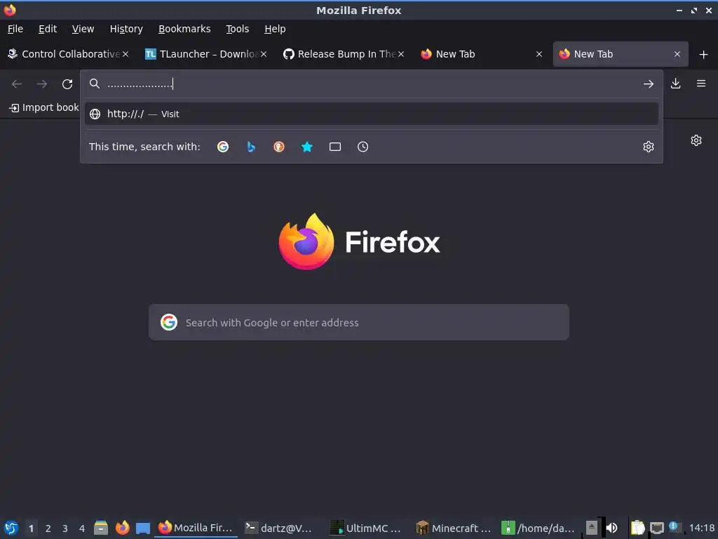Image resolution: width=718 pixels, height=539 pixels.
Task: Open search settings gear in the dropdown
Action: coord(649,147)
